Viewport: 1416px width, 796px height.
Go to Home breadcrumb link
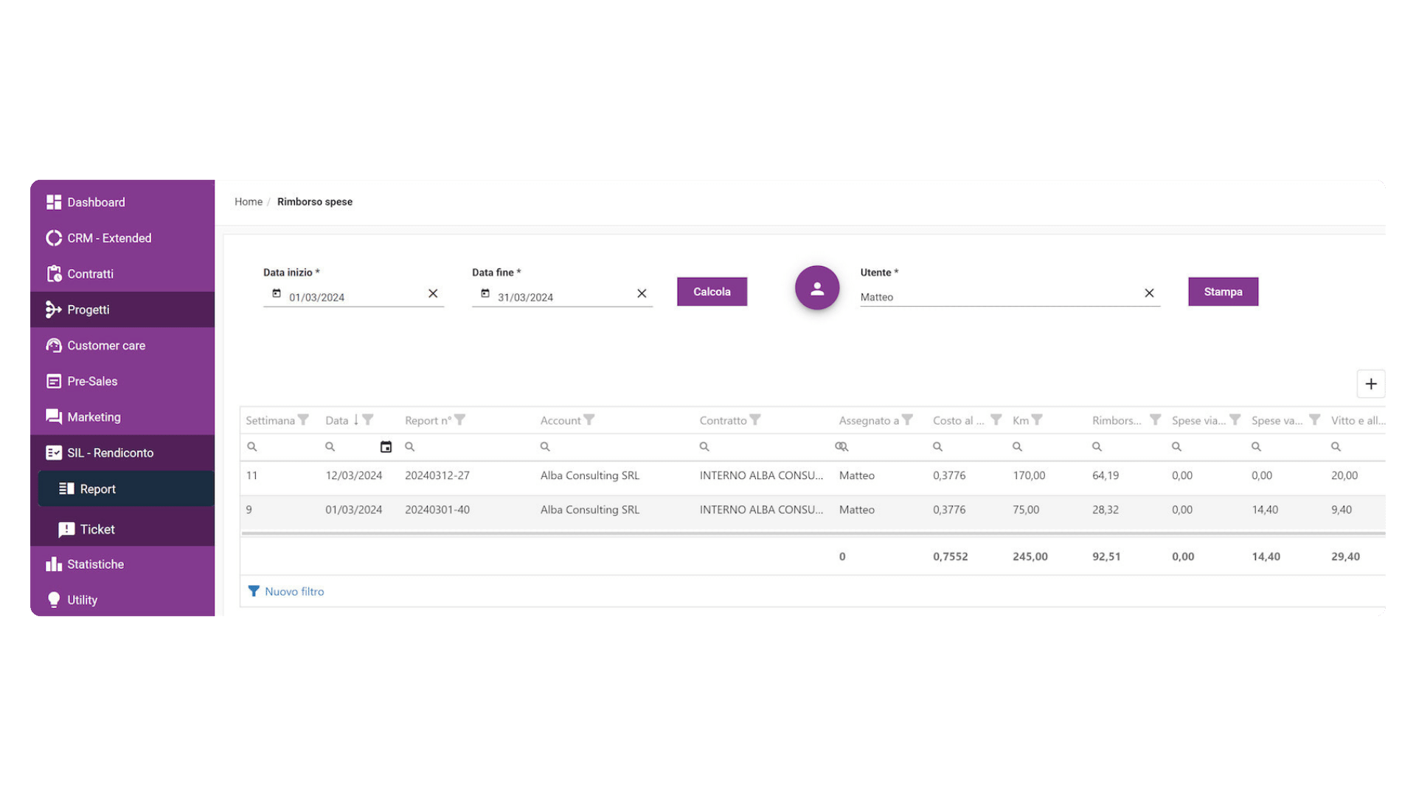[249, 201]
